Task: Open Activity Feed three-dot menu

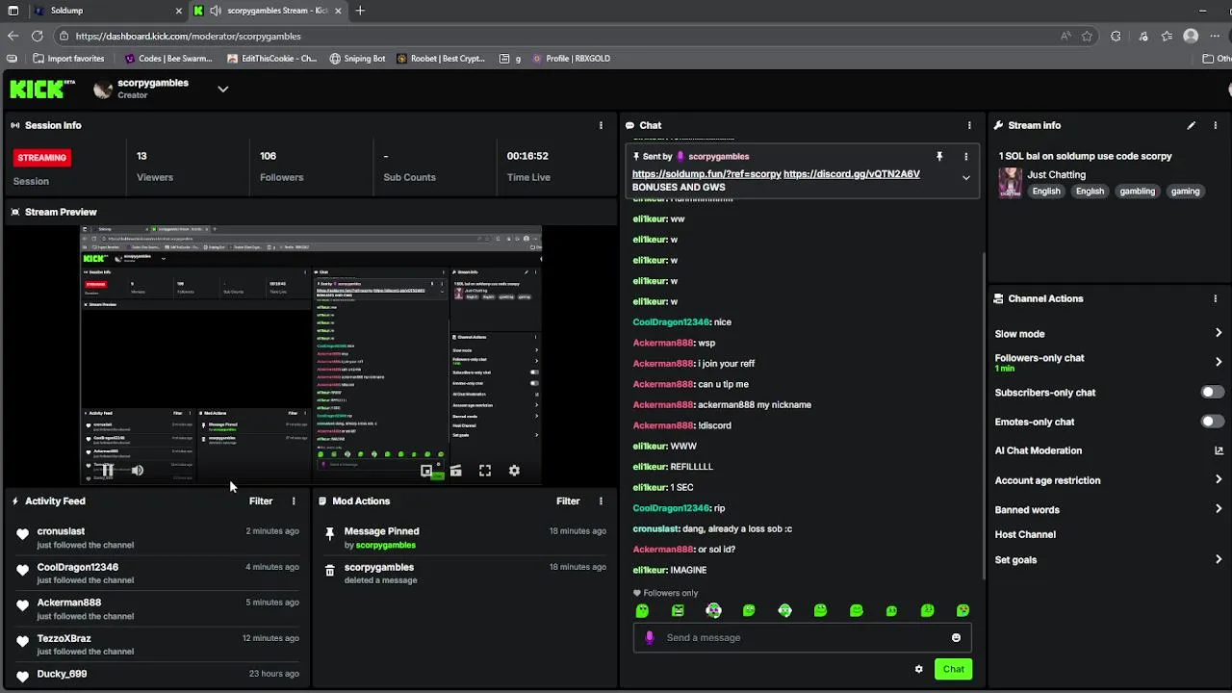Action: 294,500
